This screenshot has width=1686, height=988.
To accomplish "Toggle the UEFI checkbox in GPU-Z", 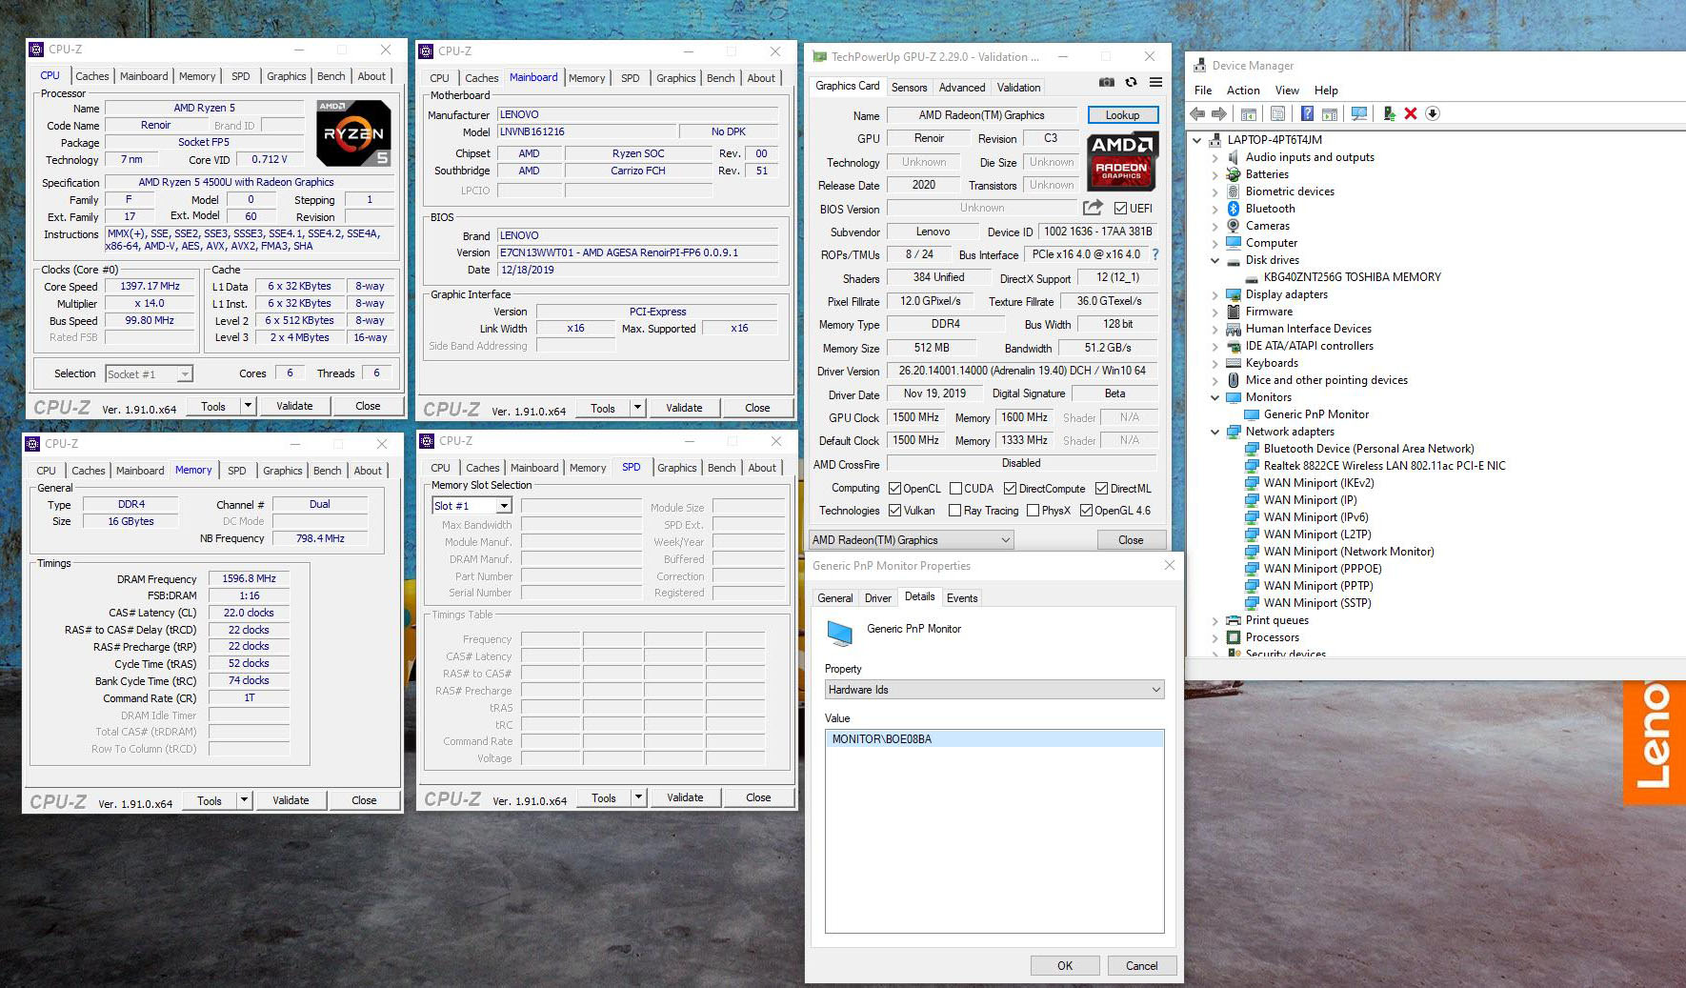I will point(1120,208).
